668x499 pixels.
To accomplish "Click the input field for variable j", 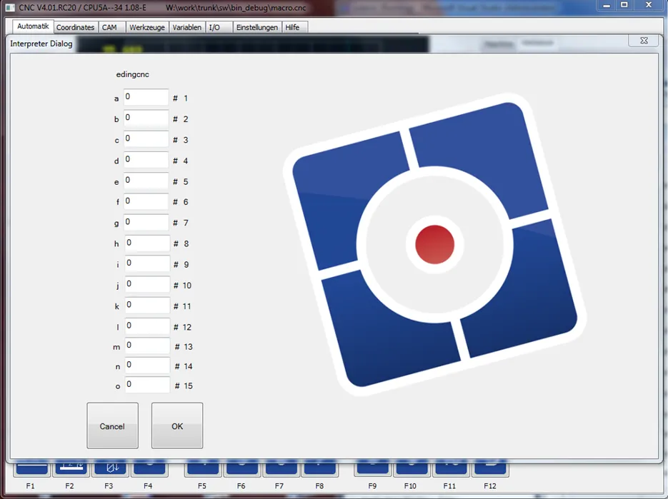I will click(x=147, y=284).
